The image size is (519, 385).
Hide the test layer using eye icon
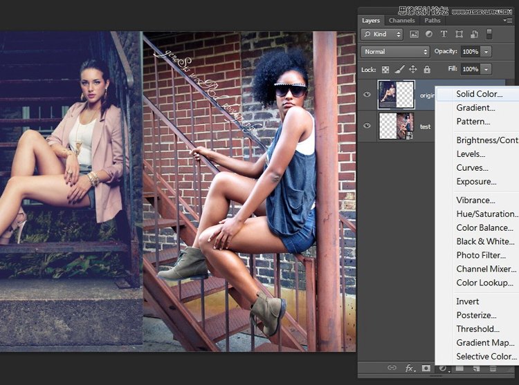coord(367,126)
